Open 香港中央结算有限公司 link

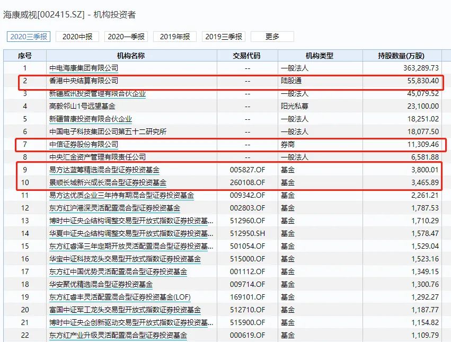(84, 81)
